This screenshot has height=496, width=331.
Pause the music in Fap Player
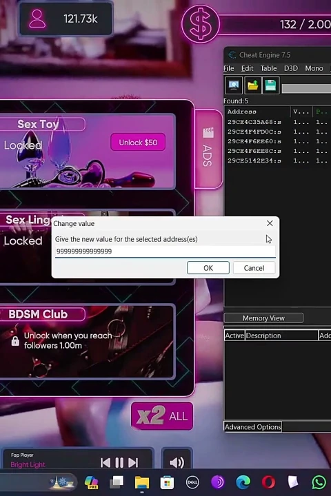[x=119, y=463]
